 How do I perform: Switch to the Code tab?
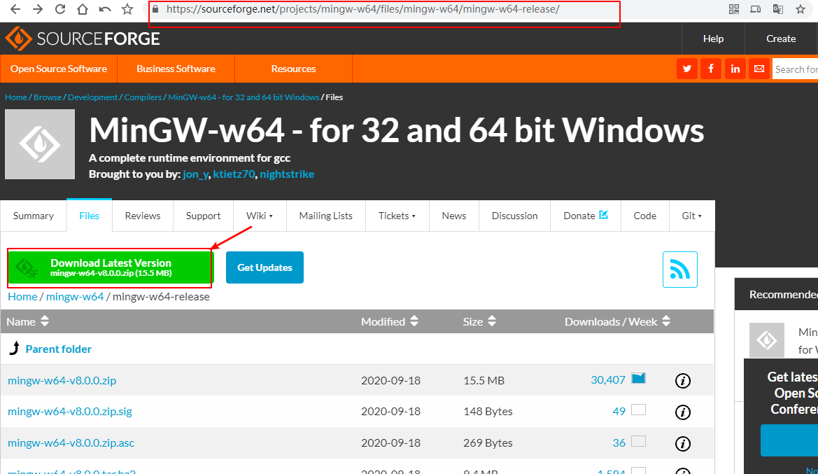644,216
